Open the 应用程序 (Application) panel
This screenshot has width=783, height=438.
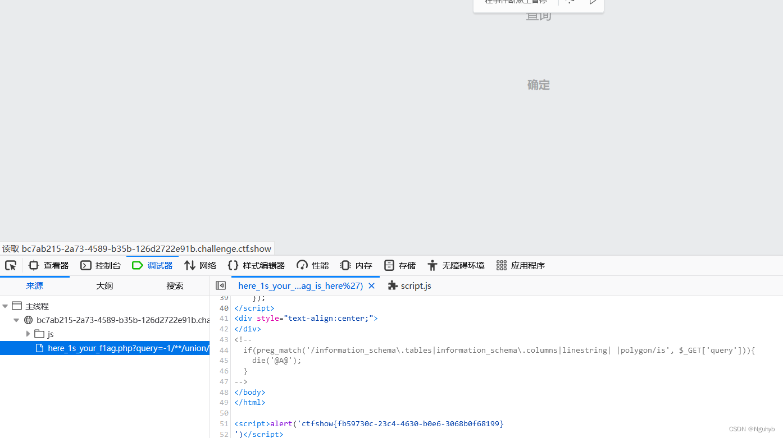(x=521, y=265)
